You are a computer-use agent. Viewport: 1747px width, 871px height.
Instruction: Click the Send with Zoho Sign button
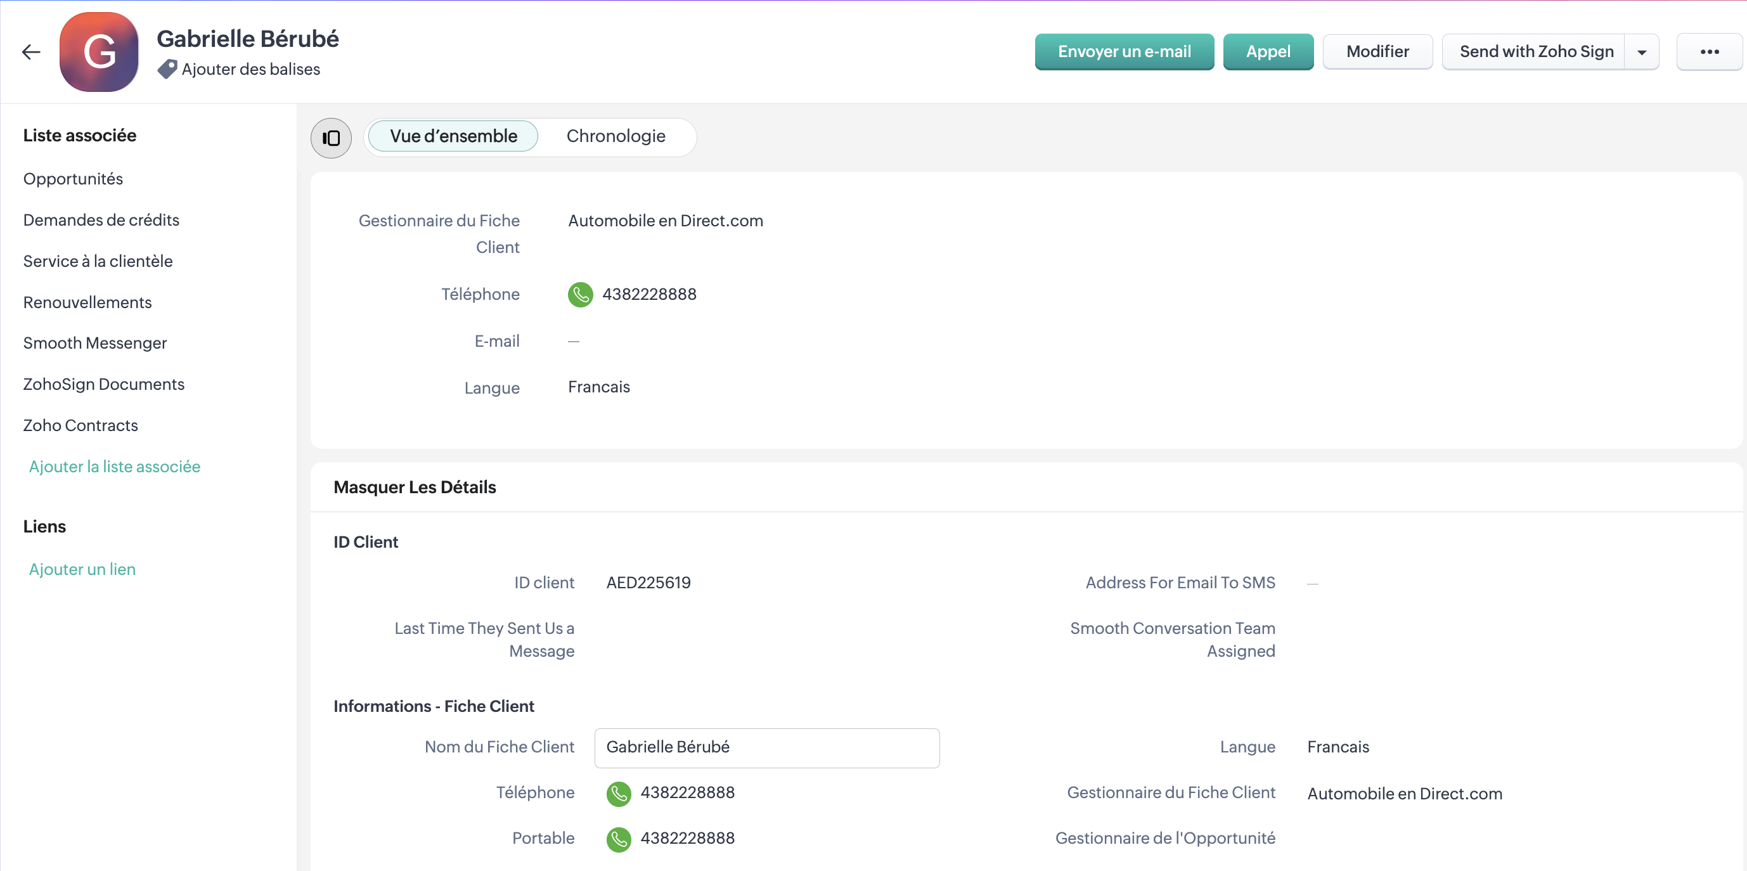tap(1535, 51)
